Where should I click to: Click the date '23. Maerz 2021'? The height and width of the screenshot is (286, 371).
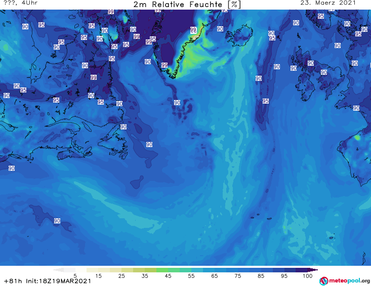pyautogui.click(x=328, y=3)
